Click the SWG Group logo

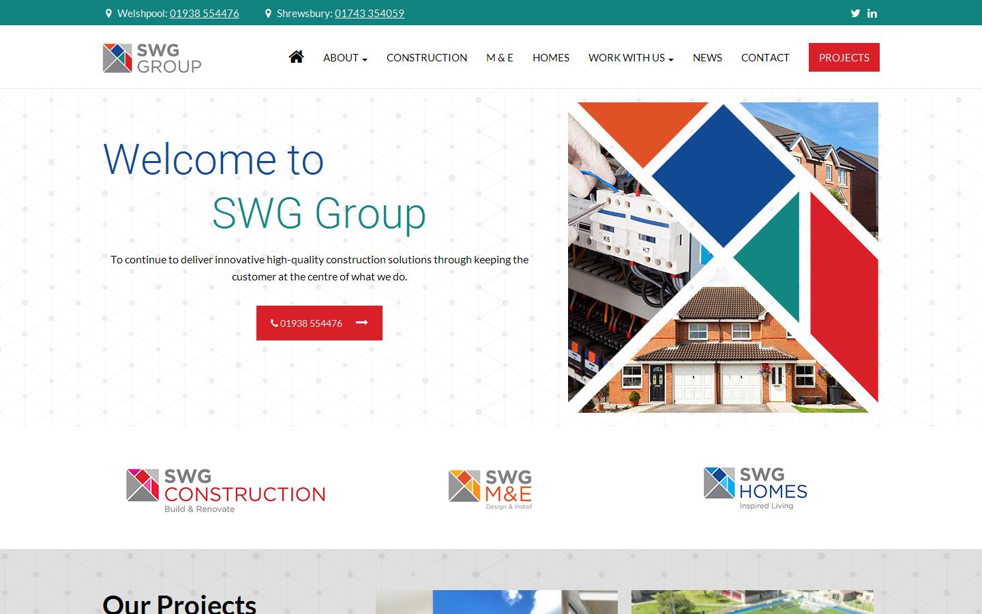tap(151, 58)
